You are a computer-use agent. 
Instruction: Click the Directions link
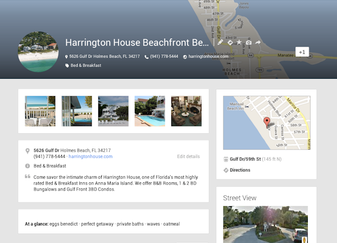coord(240,170)
